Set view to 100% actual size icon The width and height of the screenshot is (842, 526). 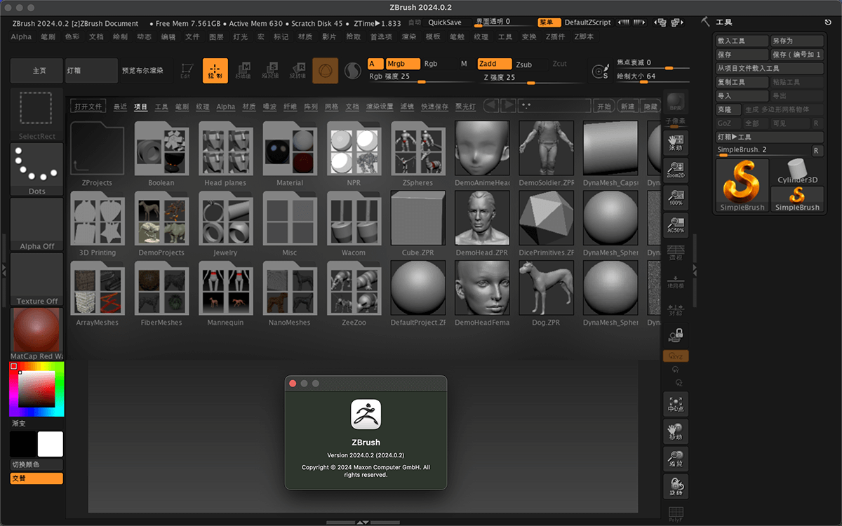675,198
